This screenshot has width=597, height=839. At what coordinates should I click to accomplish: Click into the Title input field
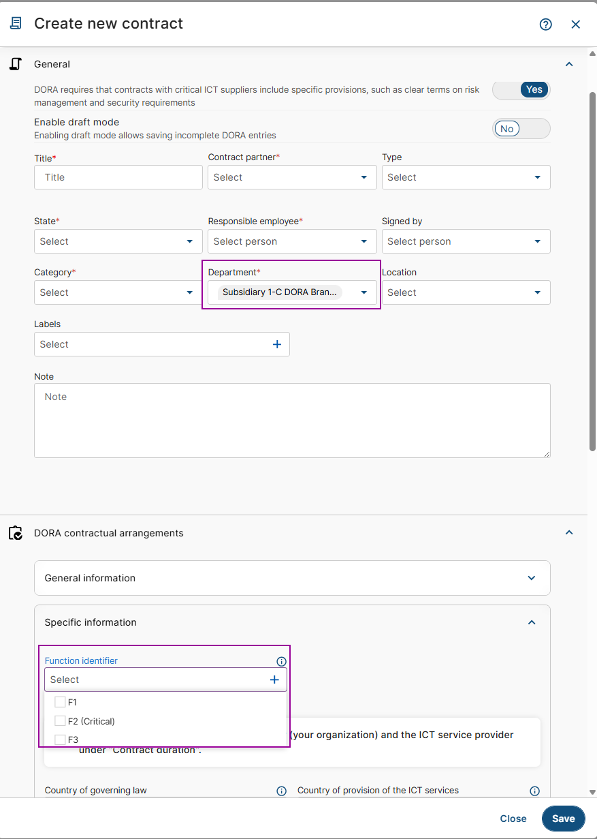click(118, 177)
